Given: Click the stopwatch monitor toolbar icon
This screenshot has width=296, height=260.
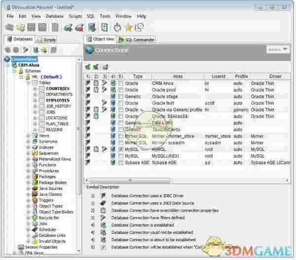Looking at the screenshot, I should (117, 28).
